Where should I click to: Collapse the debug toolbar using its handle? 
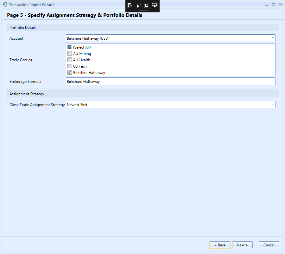click(x=142, y=11)
